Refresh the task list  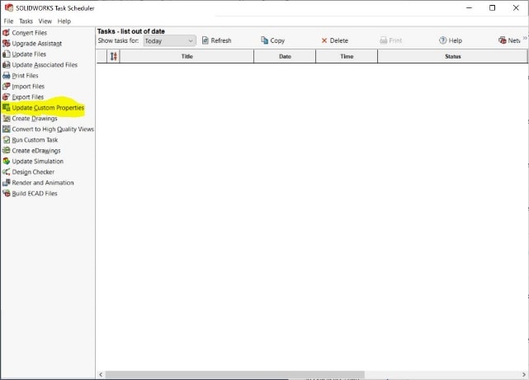[216, 40]
